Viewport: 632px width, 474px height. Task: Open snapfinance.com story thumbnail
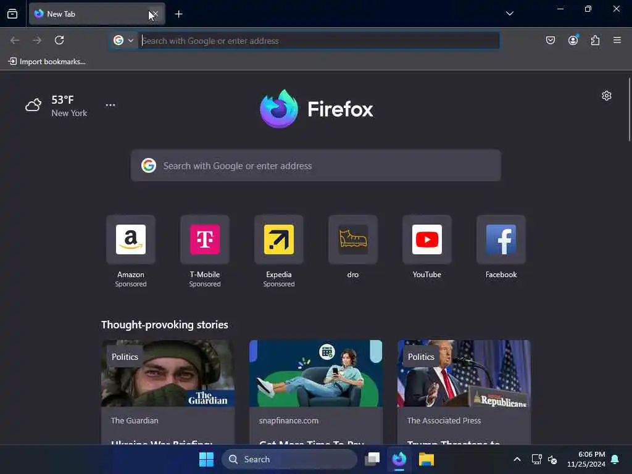315,373
